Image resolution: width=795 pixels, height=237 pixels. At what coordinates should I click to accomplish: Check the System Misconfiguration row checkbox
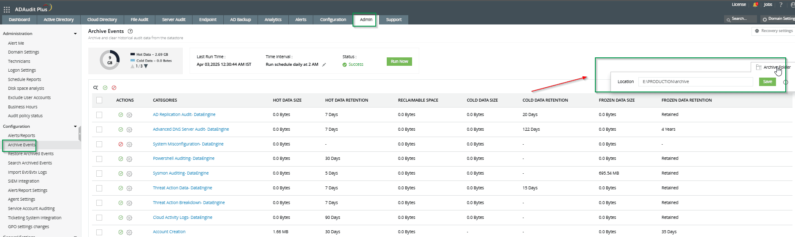[x=99, y=144]
